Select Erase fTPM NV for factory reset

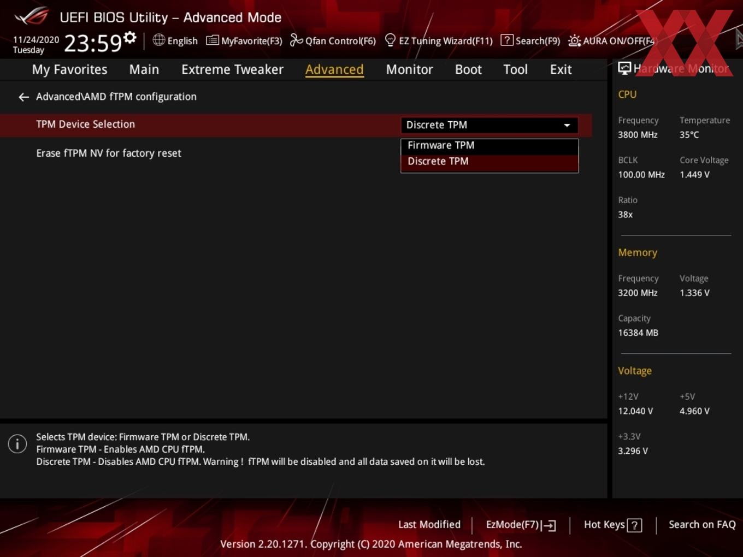click(x=109, y=153)
